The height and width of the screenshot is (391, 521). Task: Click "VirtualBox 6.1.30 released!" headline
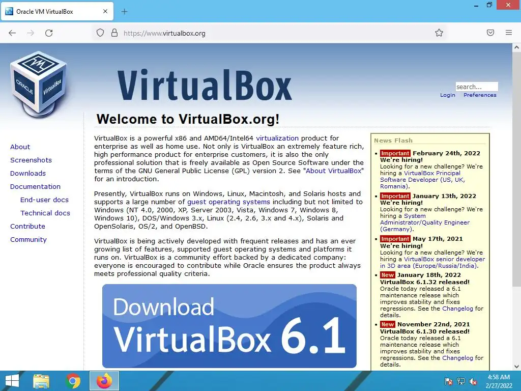(425, 331)
